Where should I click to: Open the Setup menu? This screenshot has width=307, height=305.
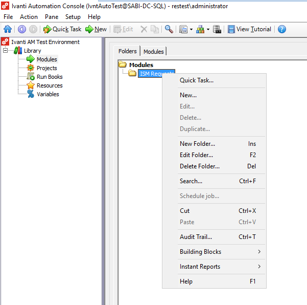coord(73,17)
